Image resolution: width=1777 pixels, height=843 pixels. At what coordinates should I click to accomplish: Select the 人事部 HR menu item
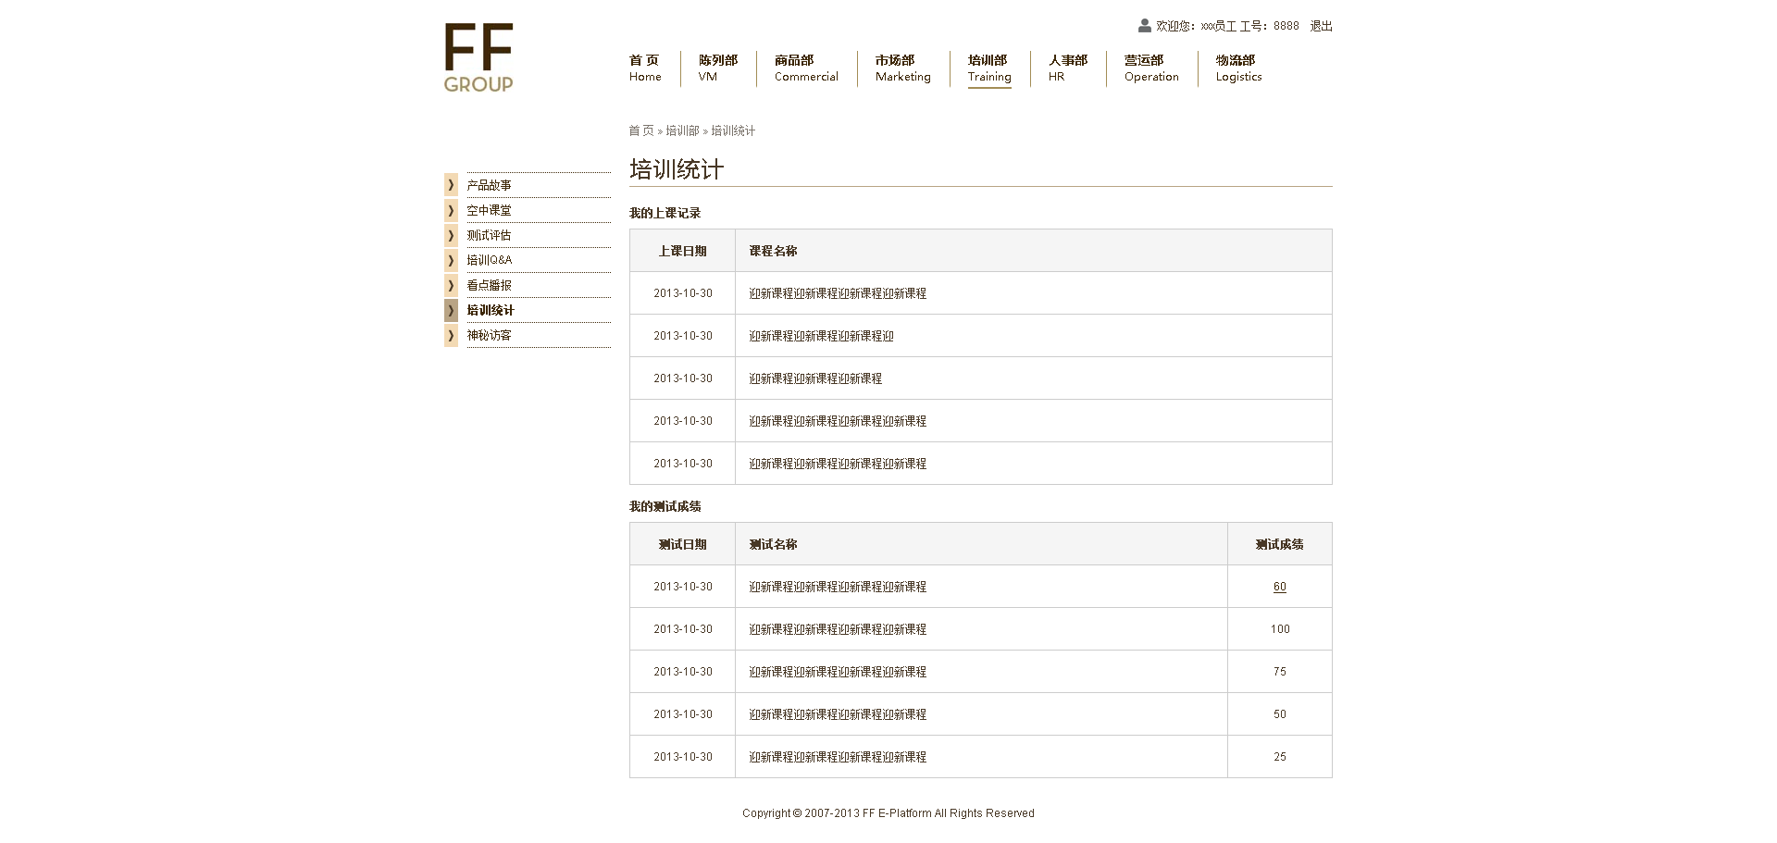pyautogui.click(x=1067, y=68)
